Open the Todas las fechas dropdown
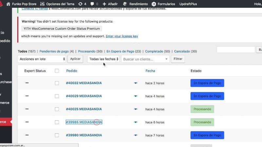Screen dimensions: 262x147 [x=103, y=59]
